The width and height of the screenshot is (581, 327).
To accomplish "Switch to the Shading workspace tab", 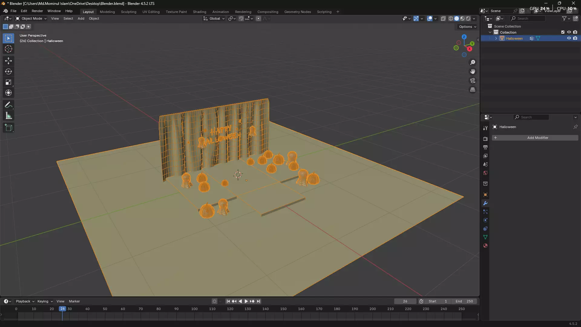I will 199,12.
